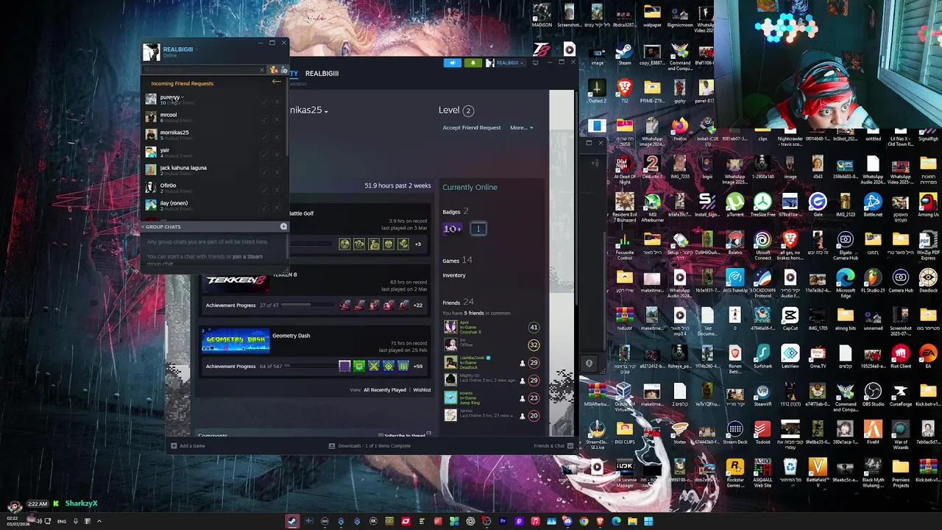The image size is (942, 530).
Task: Expand the nikas25 profile name dropdown
Action: [x=326, y=111]
